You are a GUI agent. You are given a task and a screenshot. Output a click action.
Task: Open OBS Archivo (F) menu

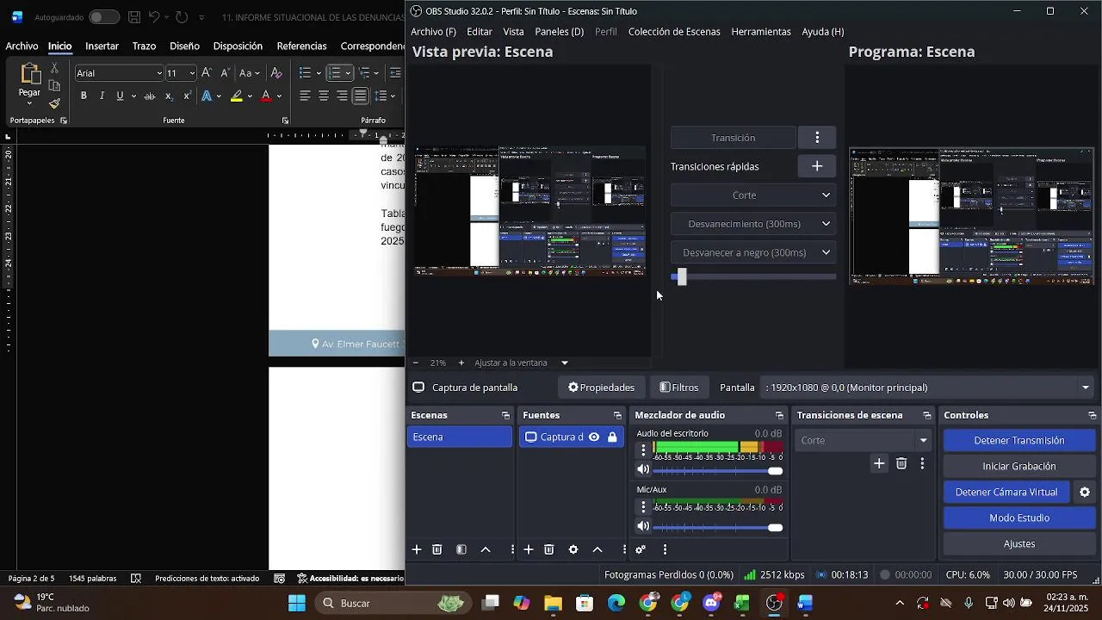pos(433,32)
